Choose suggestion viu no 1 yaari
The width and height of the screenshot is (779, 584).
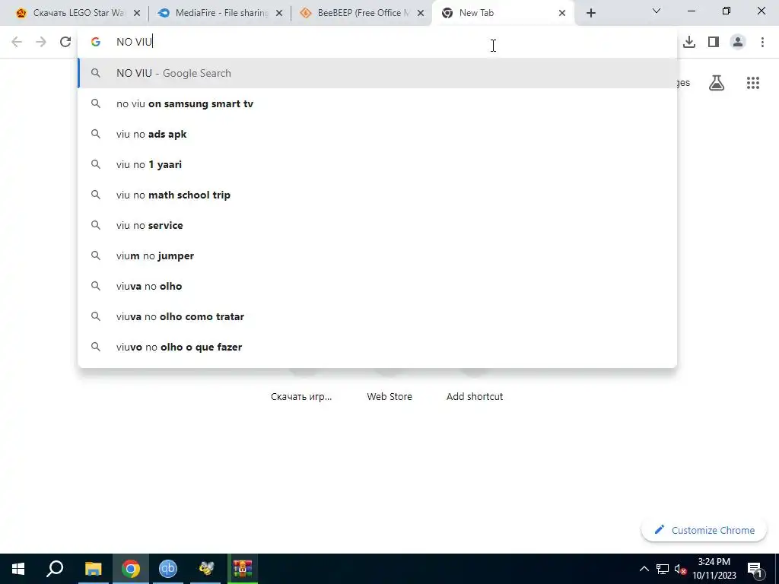click(x=377, y=164)
